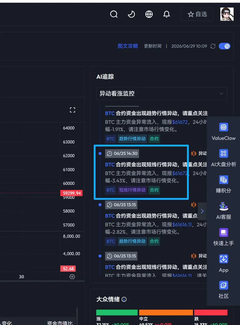
Task: Open the 图文攻略 guide link
Action: [128, 46]
